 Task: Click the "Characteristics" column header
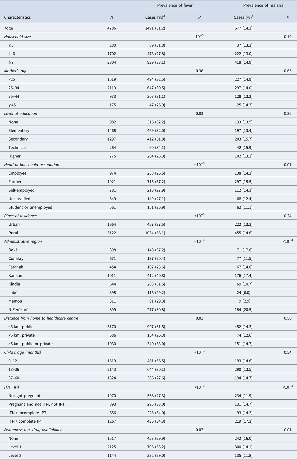click(x=17, y=17)
